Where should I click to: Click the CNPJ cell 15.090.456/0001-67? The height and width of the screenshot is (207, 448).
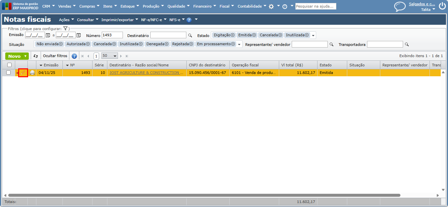[208, 73]
